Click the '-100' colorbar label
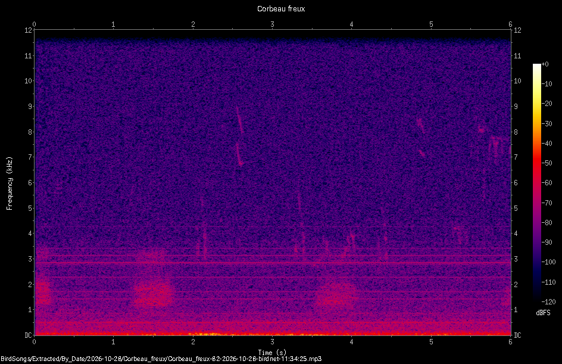This screenshot has height=364, width=562. coord(548,262)
